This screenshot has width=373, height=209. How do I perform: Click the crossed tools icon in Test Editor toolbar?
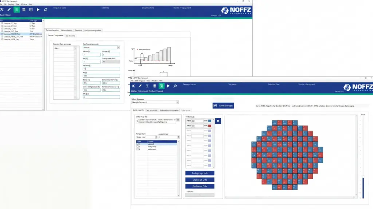[2, 10]
